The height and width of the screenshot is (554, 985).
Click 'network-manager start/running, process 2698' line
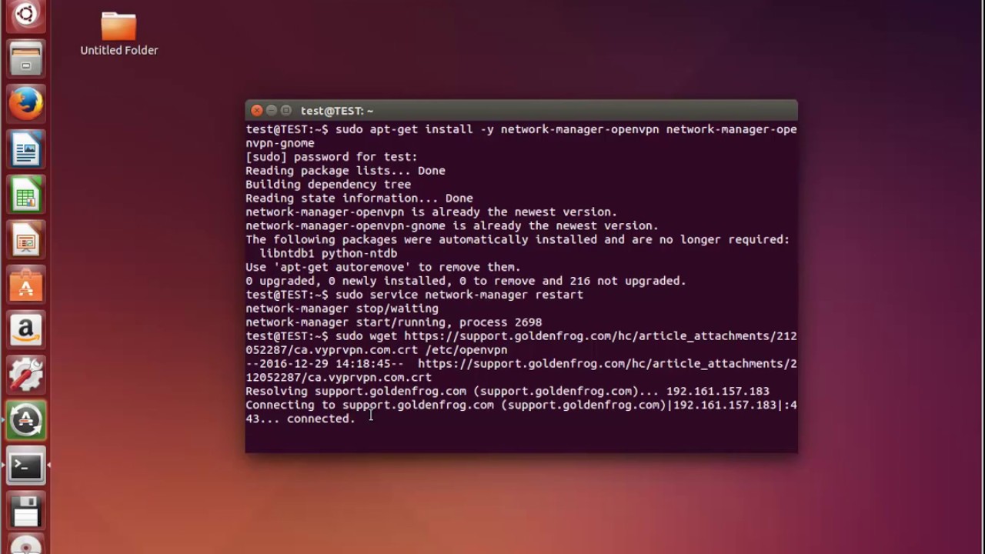(394, 322)
